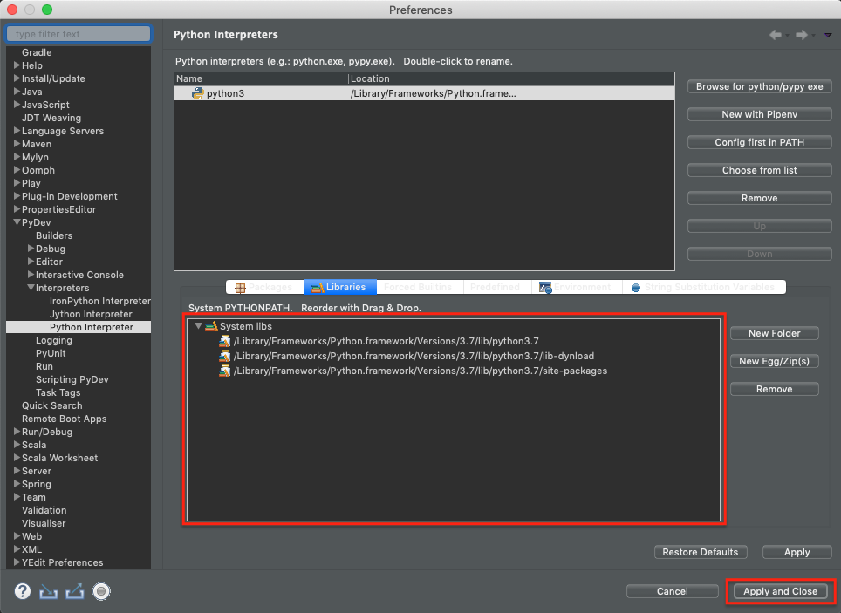Open the help question mark icon
Screen dimensions: 841x613
click(x=23, y=591)
